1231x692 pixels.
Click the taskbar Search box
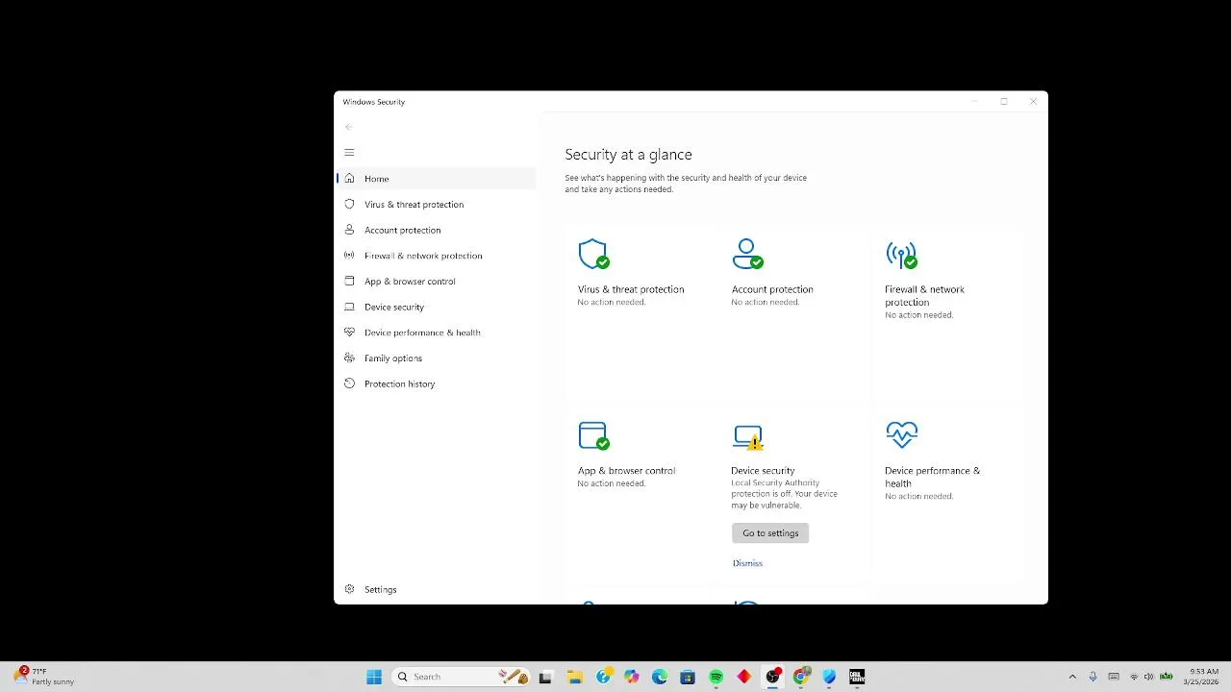pyautogui.click(x=462, y=677)
